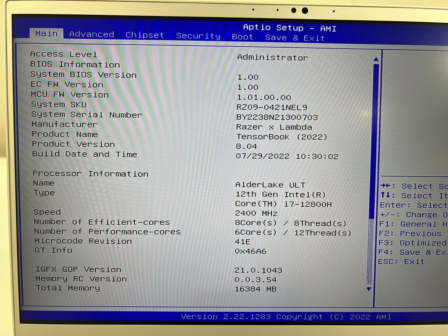Click the product version 8.04
This screenshot has height=336, width=448.
246,146
